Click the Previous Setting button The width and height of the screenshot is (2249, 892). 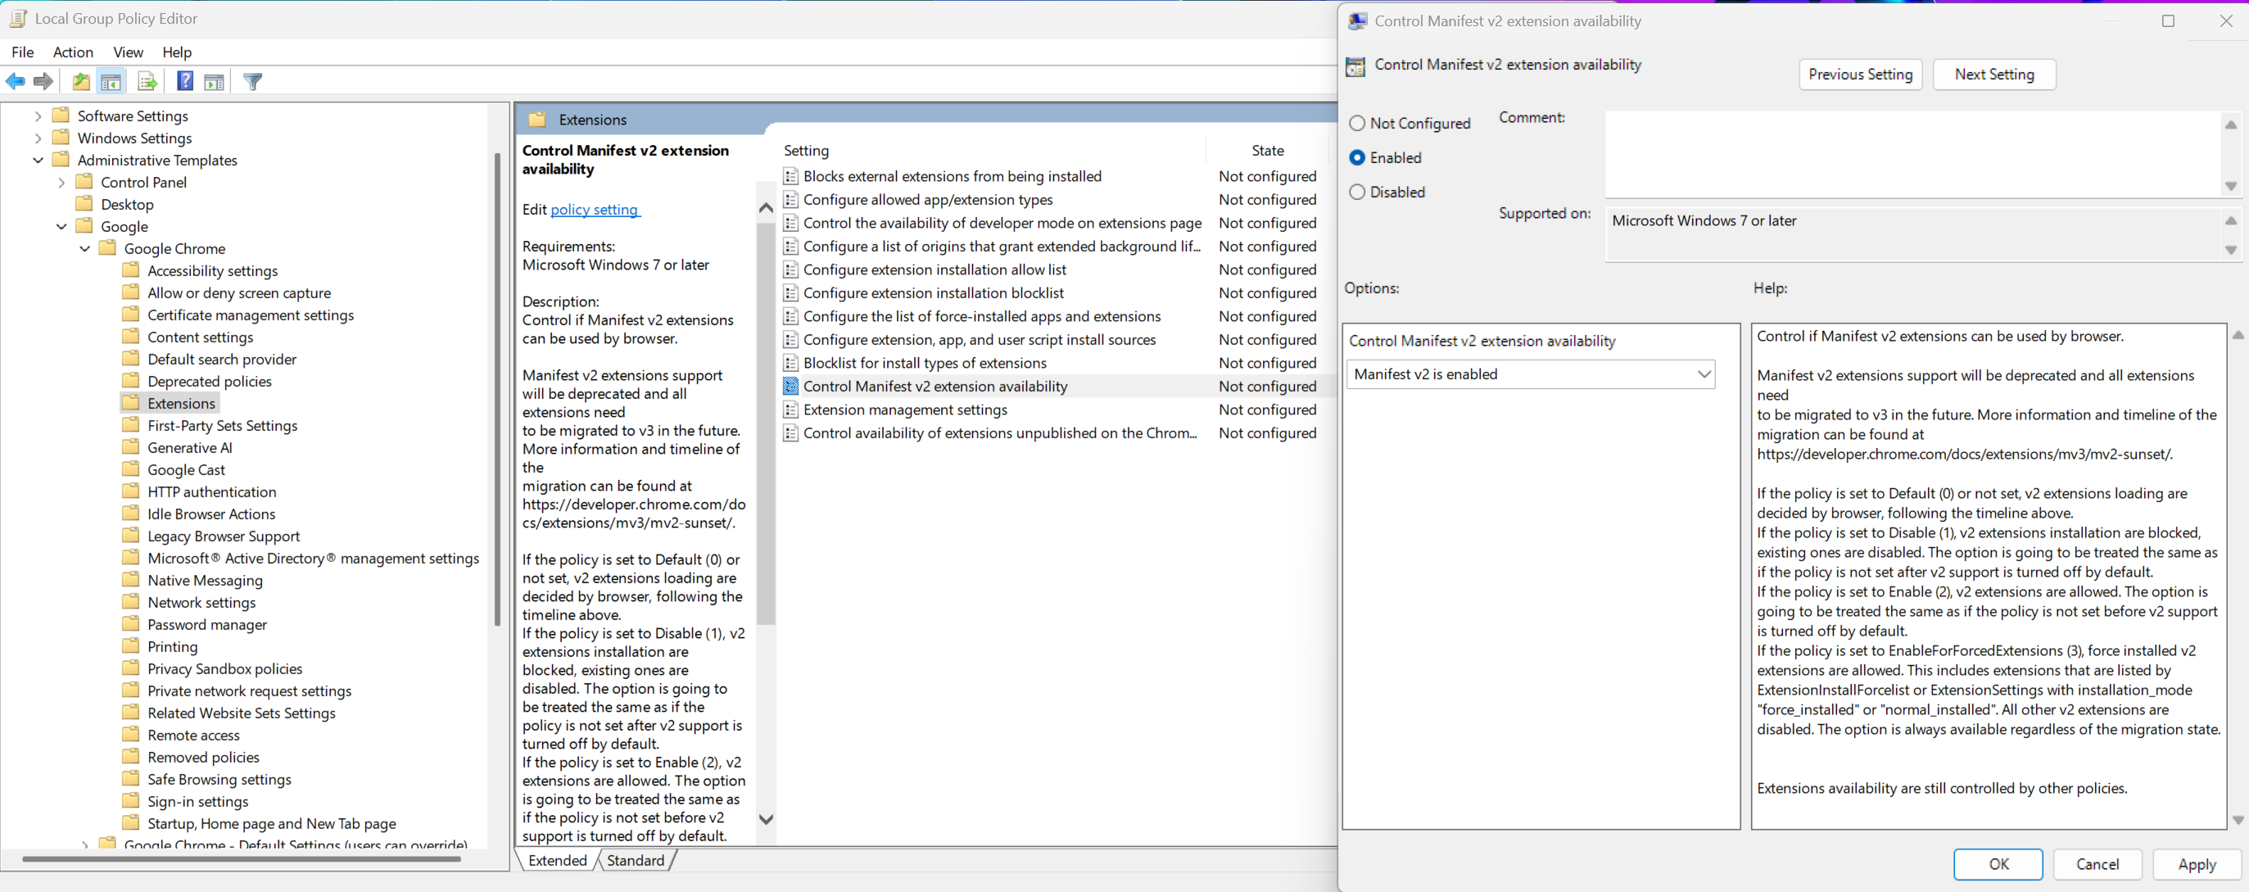coord(1860,75)
